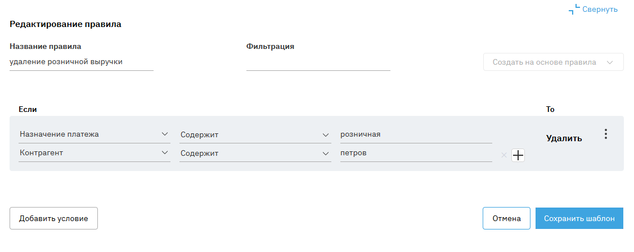Open the Контрагент field dropdown
This screenshot has height=252, width=634.
point(94,153)
